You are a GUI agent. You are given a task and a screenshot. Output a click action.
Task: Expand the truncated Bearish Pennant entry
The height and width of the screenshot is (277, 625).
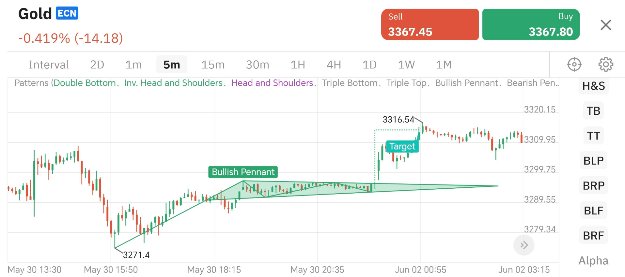(x=532, y=83)
